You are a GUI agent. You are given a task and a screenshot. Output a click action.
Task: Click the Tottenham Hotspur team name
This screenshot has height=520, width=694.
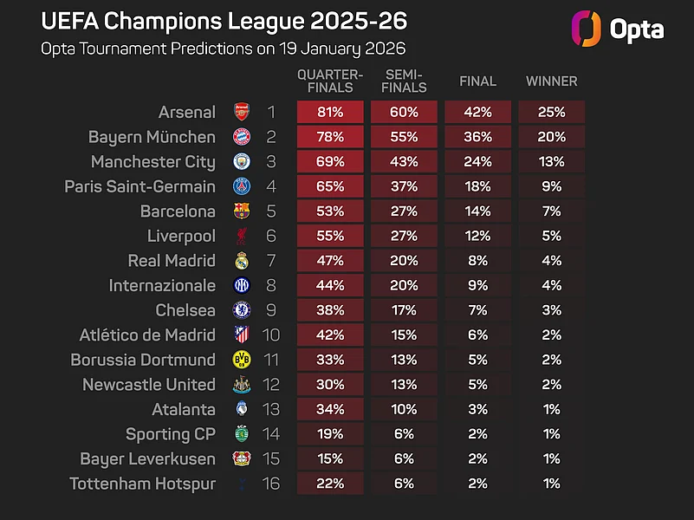point(142,484)
